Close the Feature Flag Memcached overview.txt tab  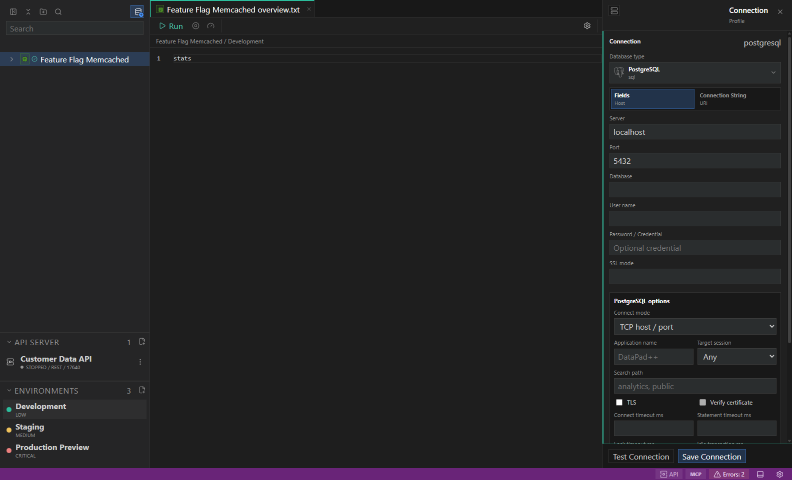point(309,9)
